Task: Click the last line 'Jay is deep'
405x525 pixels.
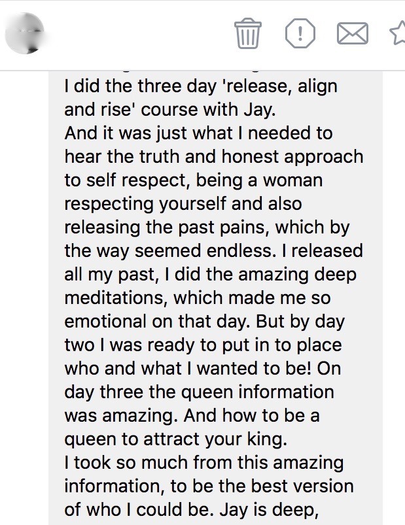Action: [x=209, y=510]
